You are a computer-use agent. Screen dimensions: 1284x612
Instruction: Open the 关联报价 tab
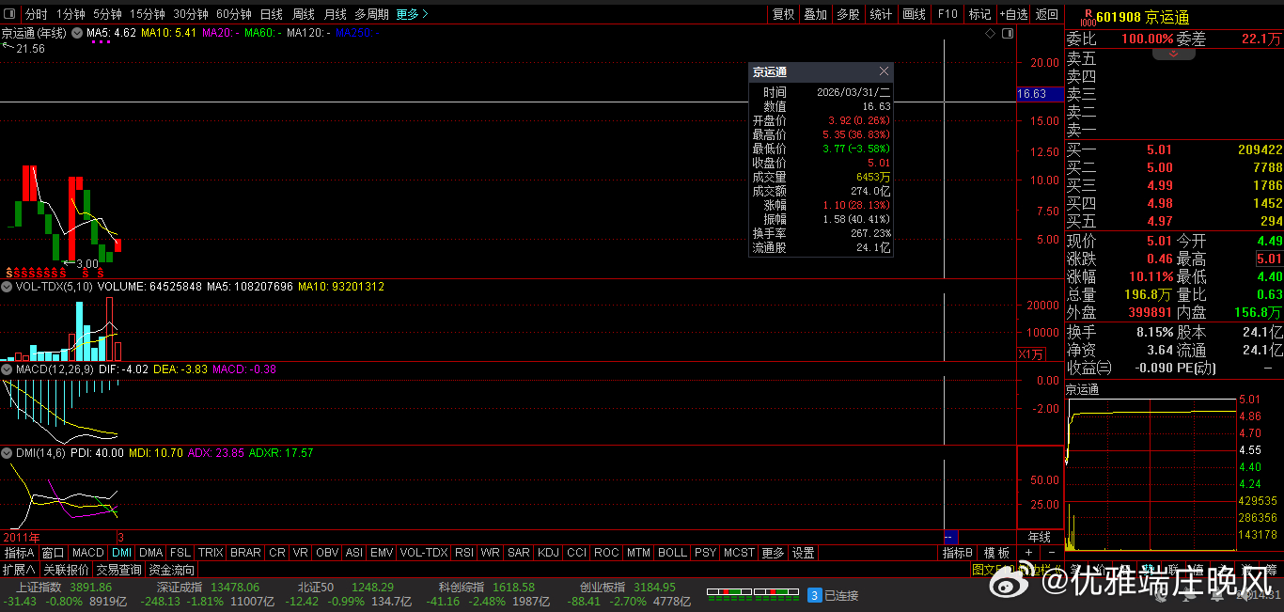click(66, 570)
